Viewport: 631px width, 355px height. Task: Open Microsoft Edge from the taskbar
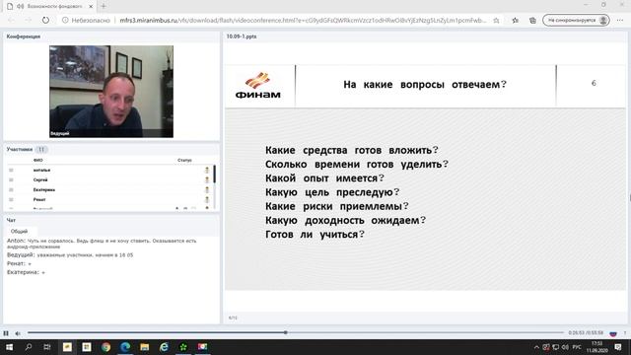pos(125,347)
